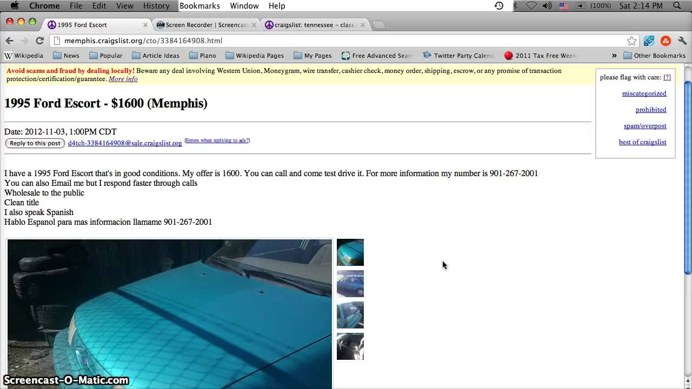
Task: Open the Twitter Party Calendar bookmark
Action: [x=458, y=56]
